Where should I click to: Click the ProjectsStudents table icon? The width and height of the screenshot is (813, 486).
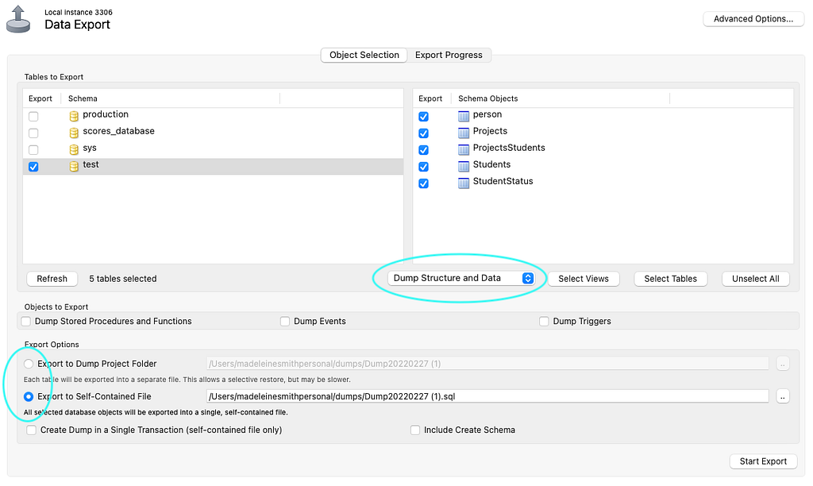coord(464,150)
